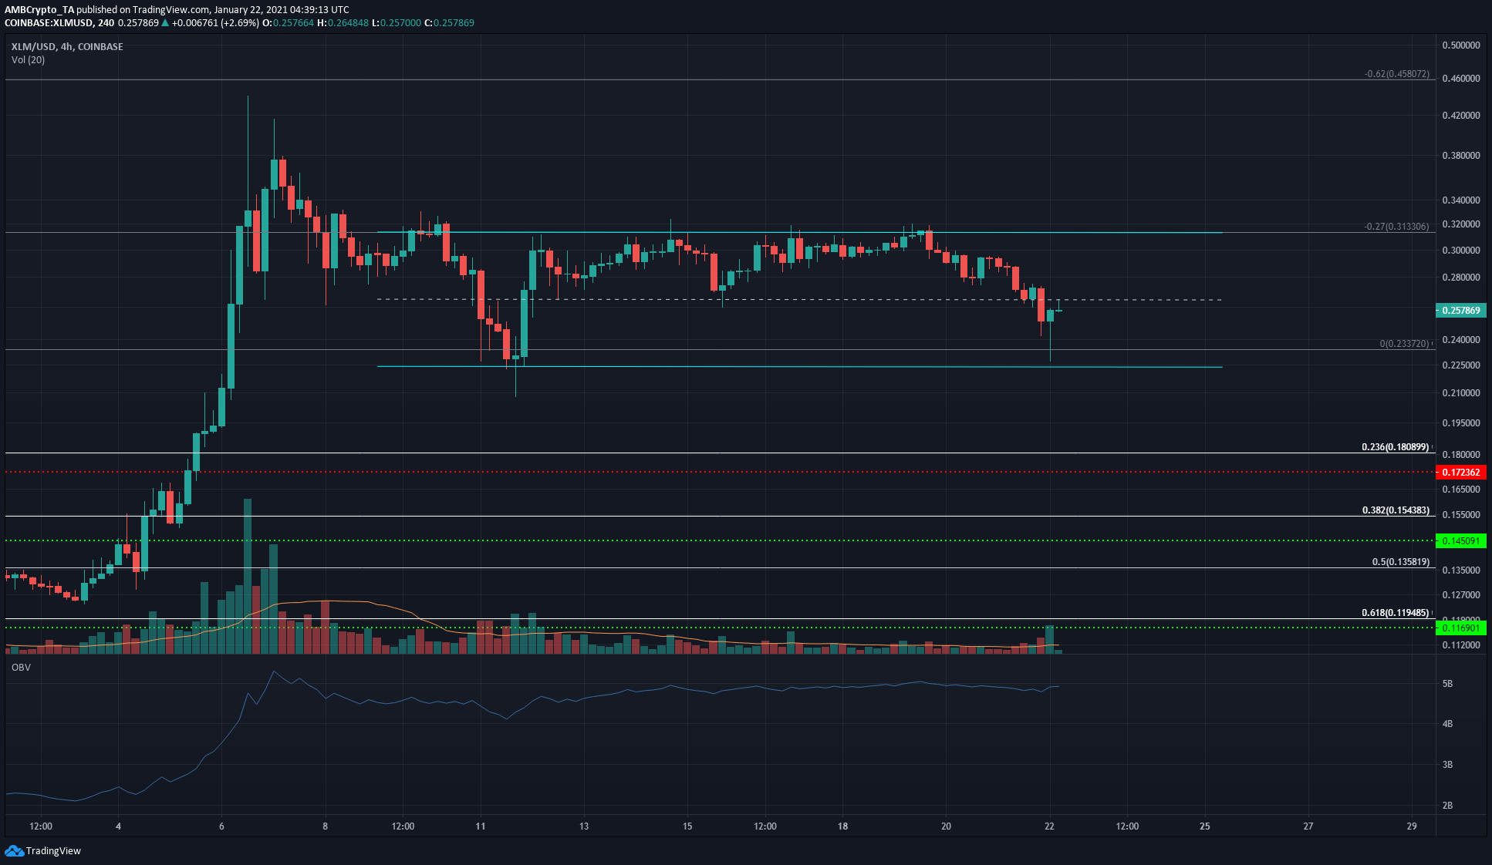Click the 0.210000 price axis value

pyautogui.click(x=1461, y=393)
